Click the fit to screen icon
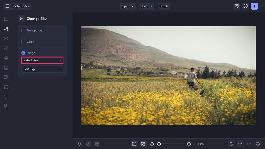Screen dimensions: 265x149 click(134, 144)
